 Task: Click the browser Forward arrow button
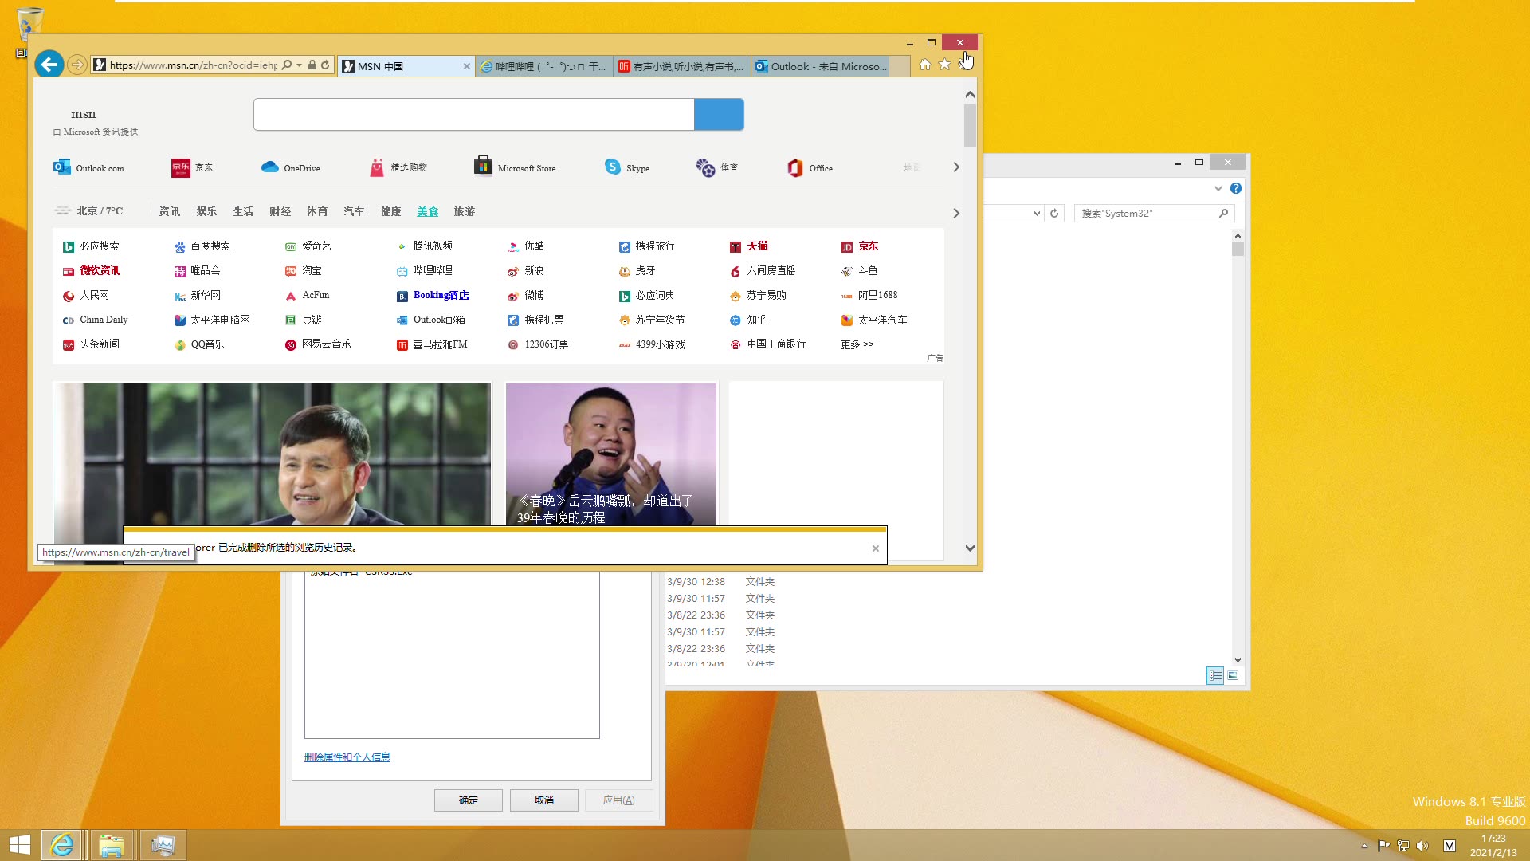point(76,65)
